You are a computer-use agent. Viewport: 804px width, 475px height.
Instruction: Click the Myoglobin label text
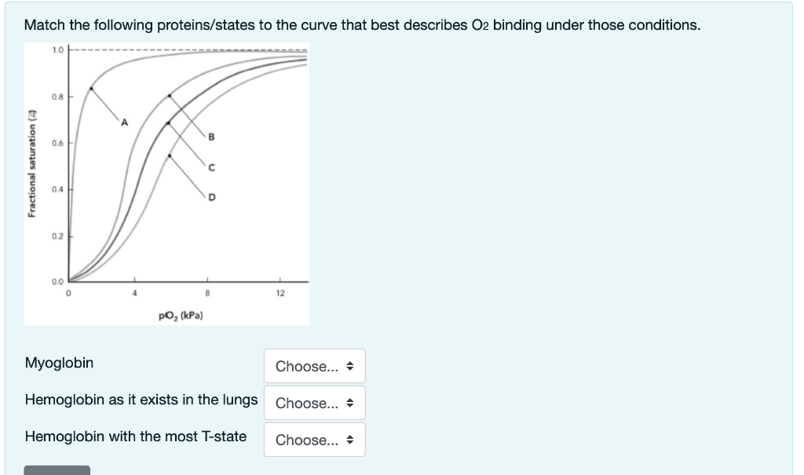[60, 363]
